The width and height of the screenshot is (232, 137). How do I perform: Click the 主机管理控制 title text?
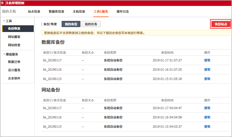pyautogui.click(x=15, y=3)
